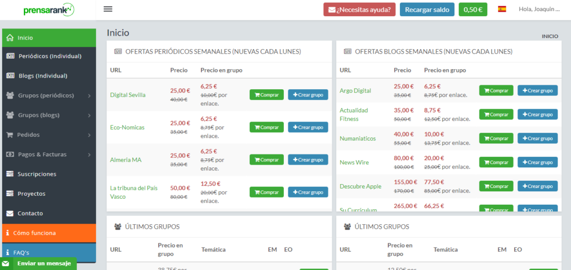Click the Periódicos (Individual) newspaper icon
Image resolution: width=571 pixels, height=270 pixels.
coord(10,56)
